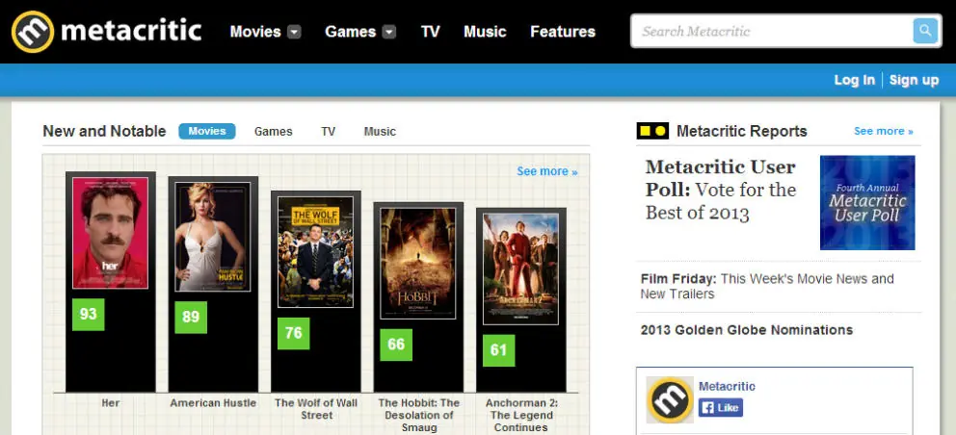The height and width of the screenshot is (435, 956).
Task: Expand the Movies dropdown arrow
Action: click(294, 32)
